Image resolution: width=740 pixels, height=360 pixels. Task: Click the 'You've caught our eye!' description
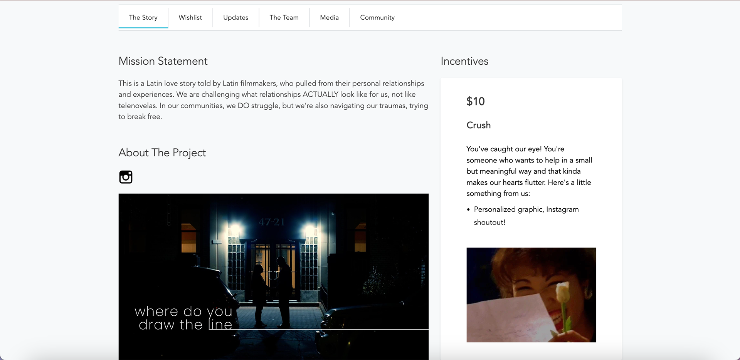coord(529,171)
